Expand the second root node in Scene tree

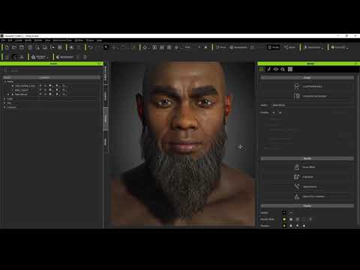(x=4, y=99)
